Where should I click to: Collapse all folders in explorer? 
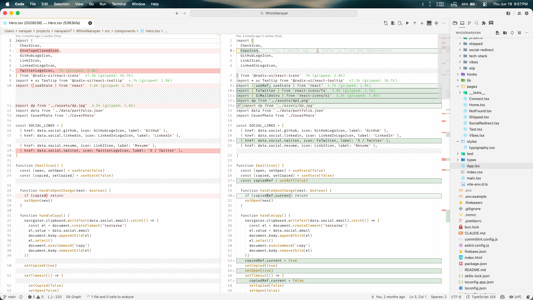point(519,33)
